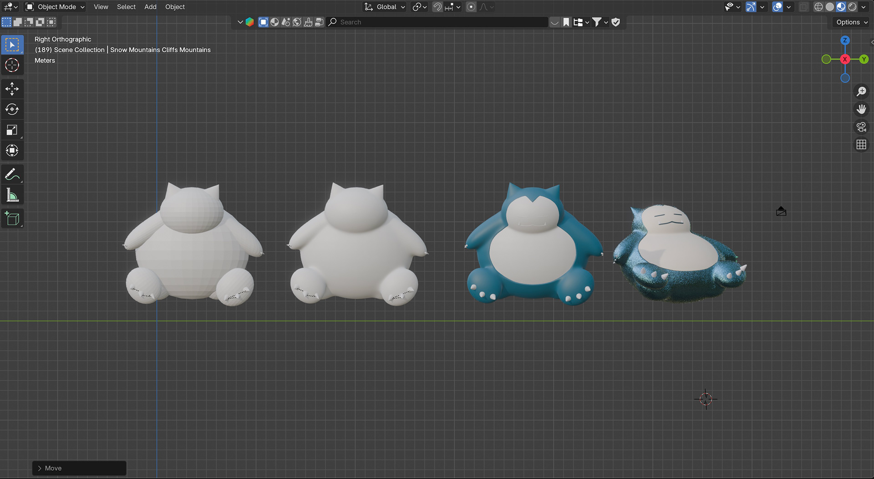Toggle viewport overlays

[777, 7]
